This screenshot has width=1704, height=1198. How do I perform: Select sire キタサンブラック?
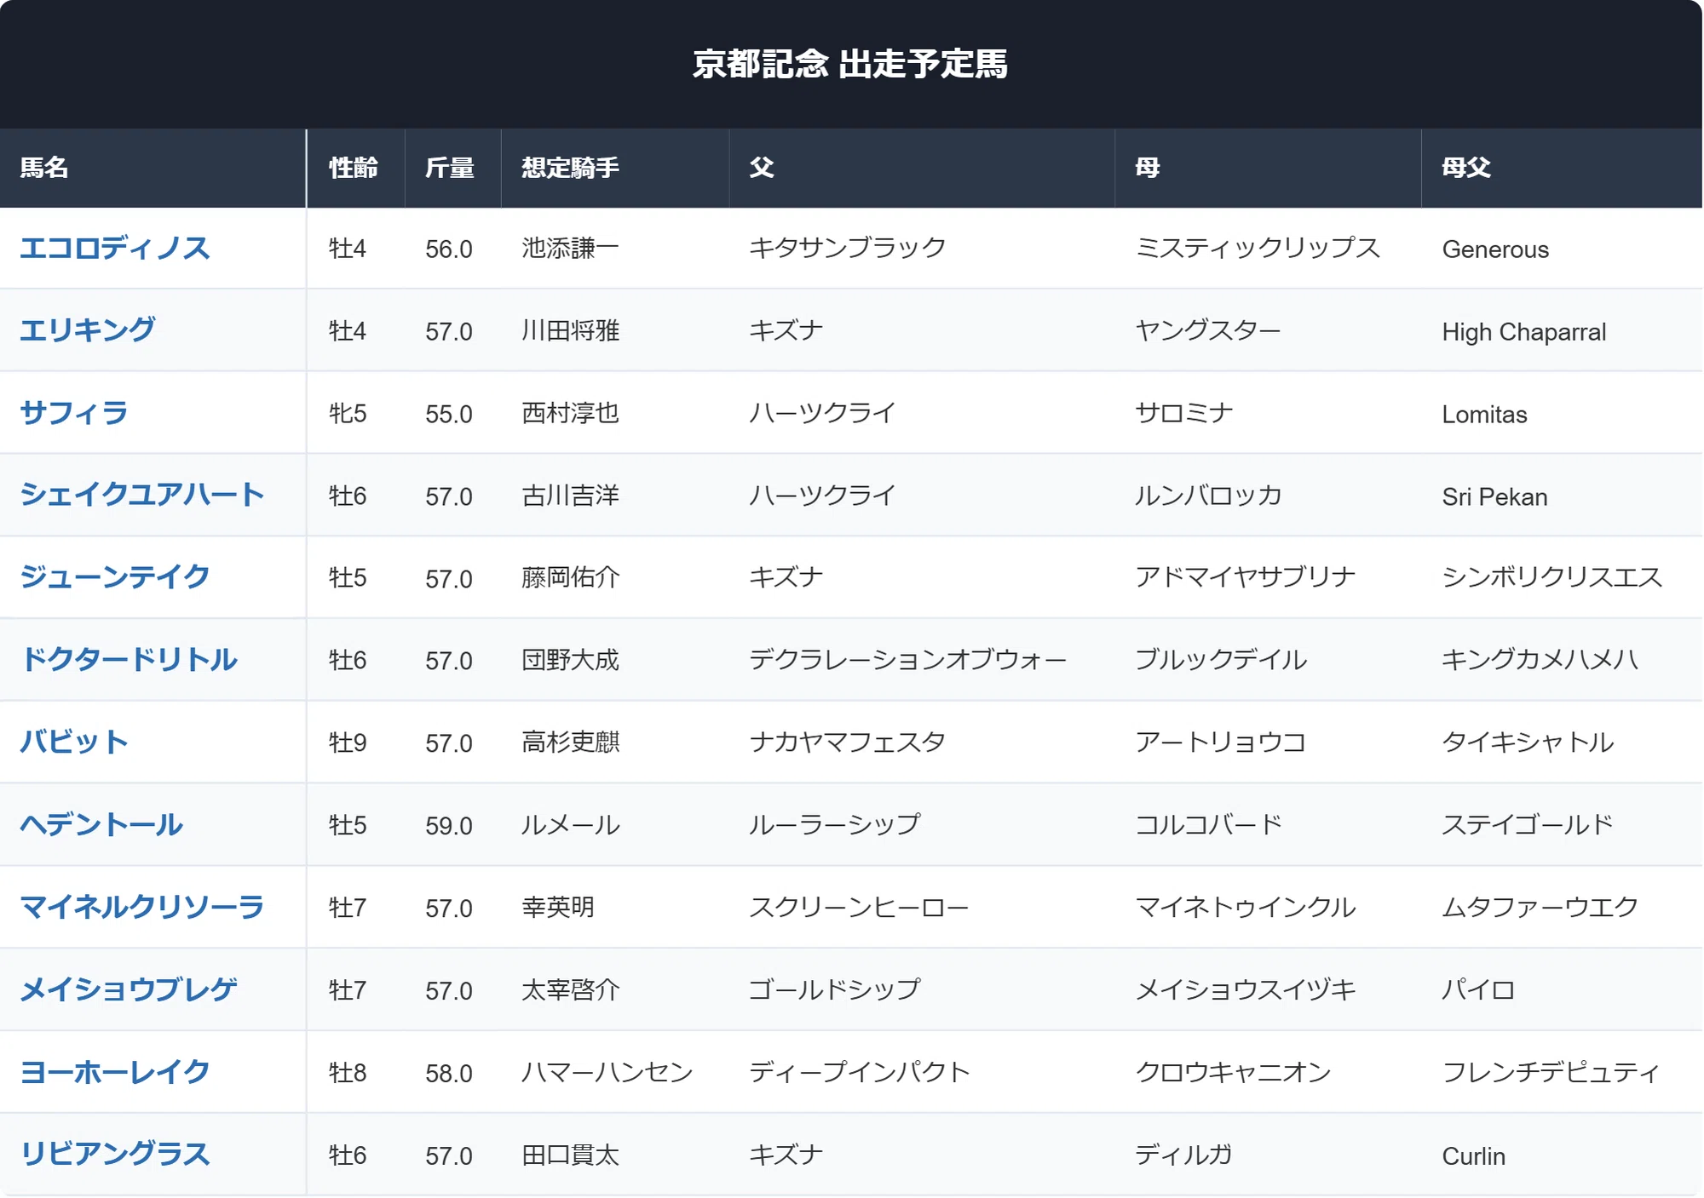point(848,249)
